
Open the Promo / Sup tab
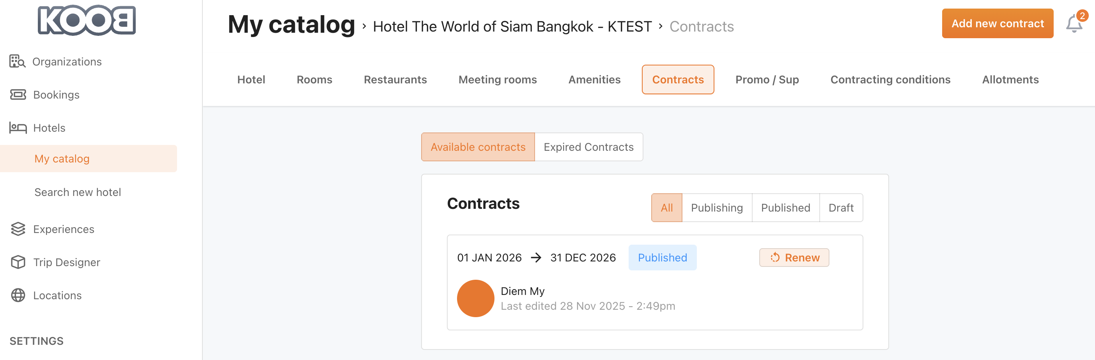[767, 79]
